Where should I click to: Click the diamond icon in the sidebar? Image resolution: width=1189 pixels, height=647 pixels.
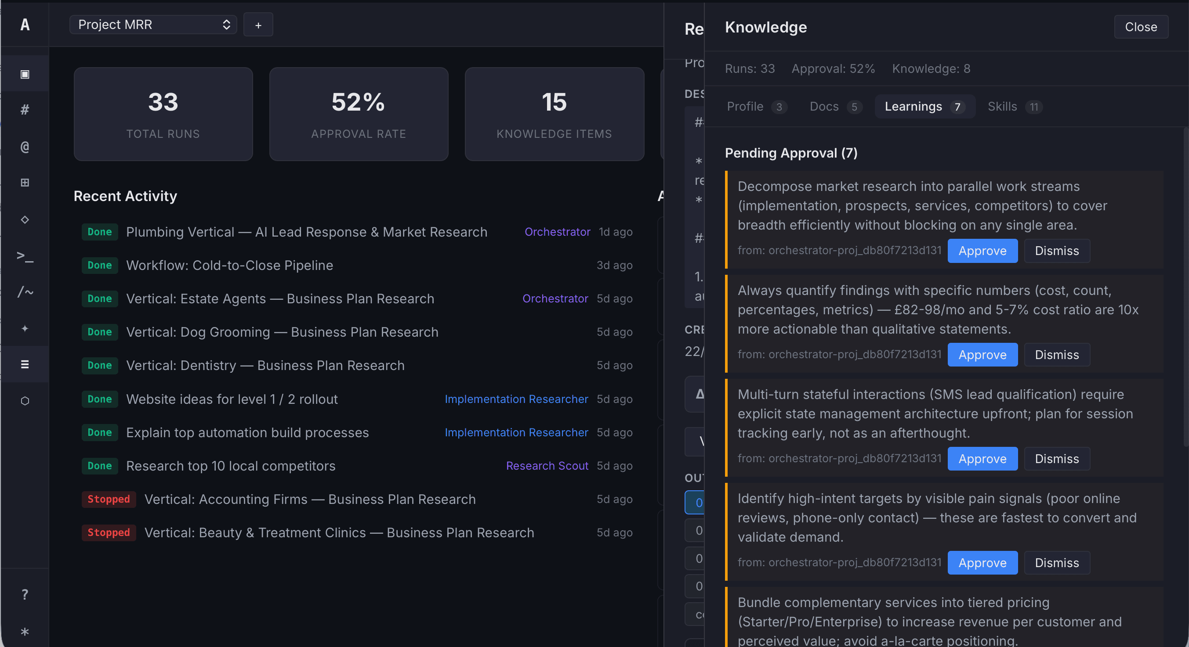click(x=25, y=219)
